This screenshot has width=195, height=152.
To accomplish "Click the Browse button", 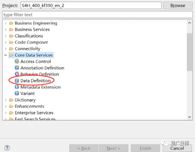I will click(x=178, y=6).
